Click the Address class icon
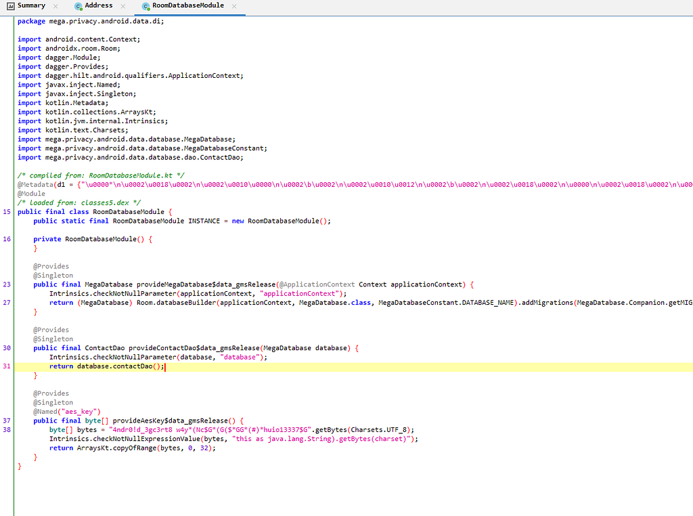 point(79,6)
